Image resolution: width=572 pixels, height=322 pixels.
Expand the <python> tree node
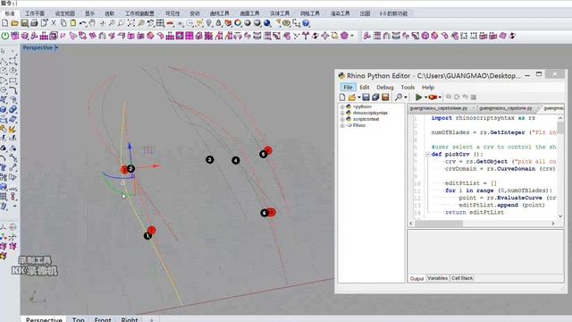click(x=342, y=107)
